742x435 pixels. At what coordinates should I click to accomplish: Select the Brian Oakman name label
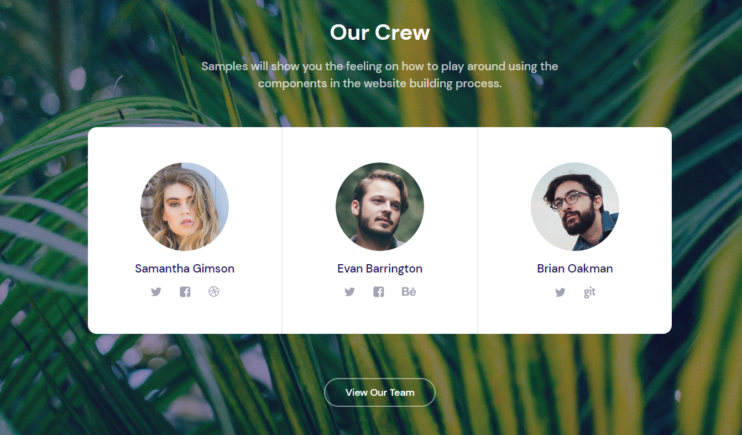coord(575,269)
